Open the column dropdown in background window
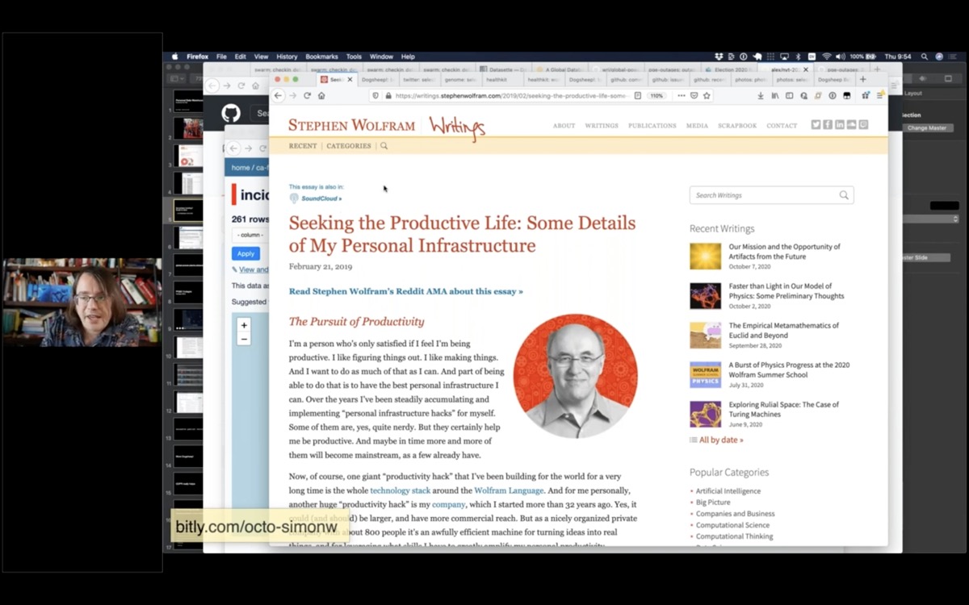This screenshot has width=969, height=605. (250, 235)
